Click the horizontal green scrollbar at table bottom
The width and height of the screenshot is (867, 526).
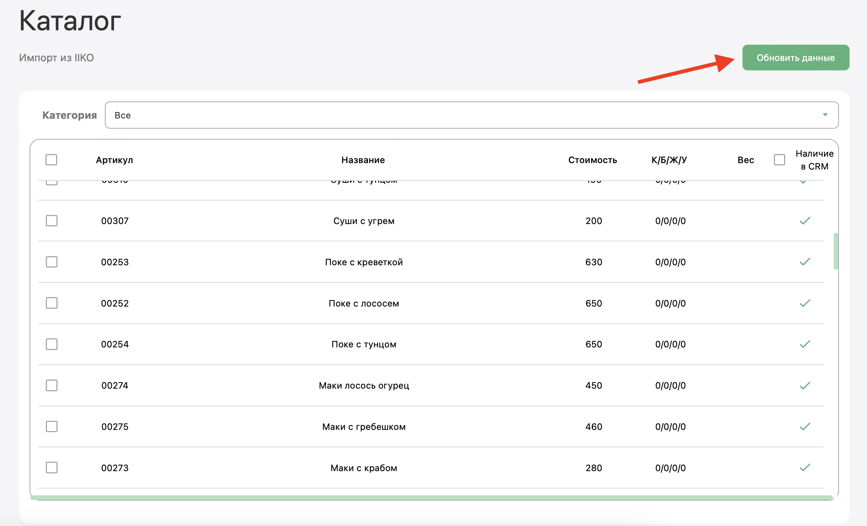(432, 498)
